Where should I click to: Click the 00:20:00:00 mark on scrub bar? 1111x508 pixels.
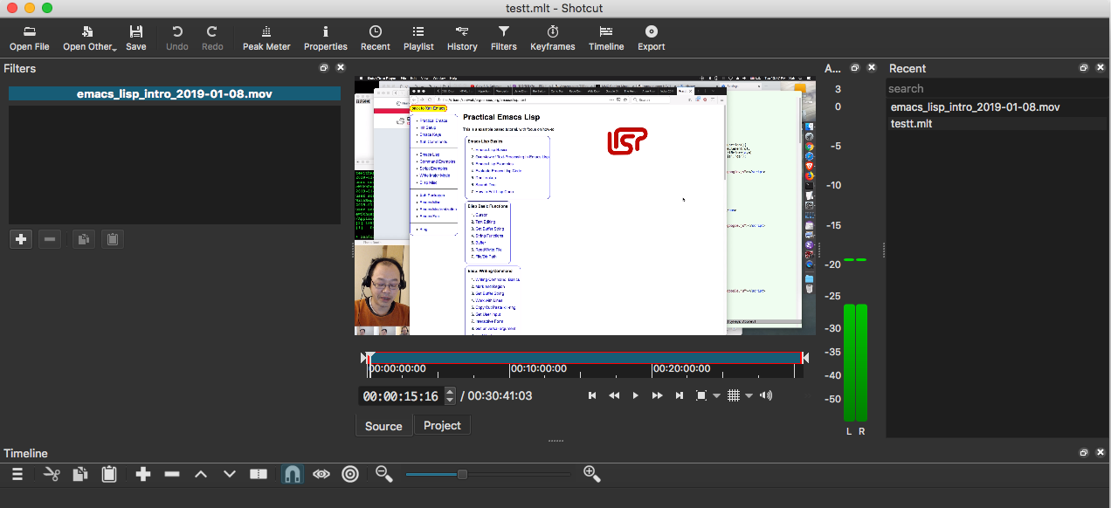681,369
